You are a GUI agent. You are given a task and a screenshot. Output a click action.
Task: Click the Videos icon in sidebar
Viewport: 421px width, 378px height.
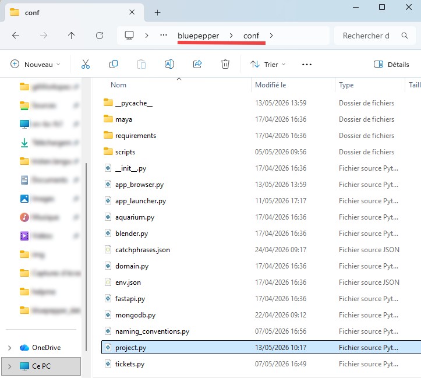tap(24, 236)
